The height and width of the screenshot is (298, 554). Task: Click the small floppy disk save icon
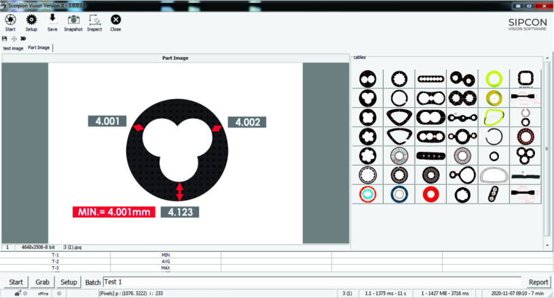tap(5, 39)
